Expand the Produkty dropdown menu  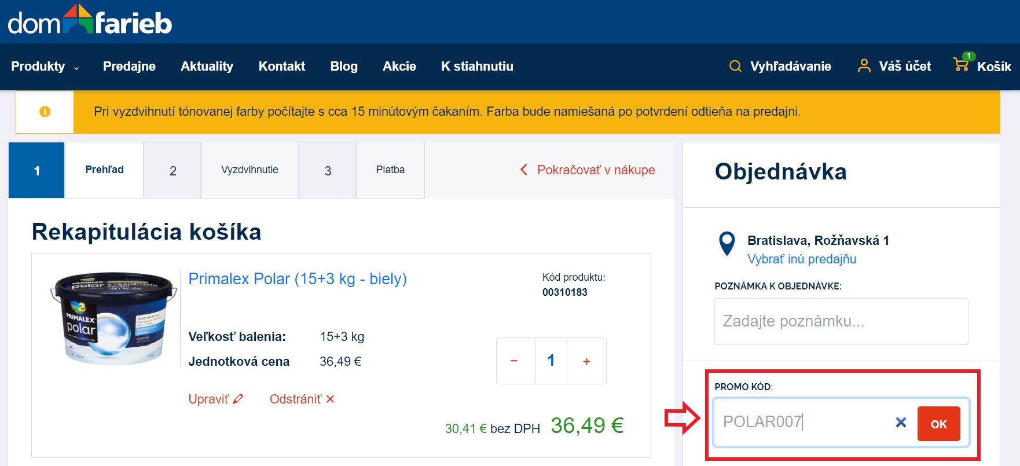45,67
